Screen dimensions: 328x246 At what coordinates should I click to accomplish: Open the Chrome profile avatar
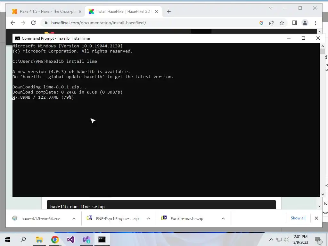pyautogui.click(x=305, y=23)
